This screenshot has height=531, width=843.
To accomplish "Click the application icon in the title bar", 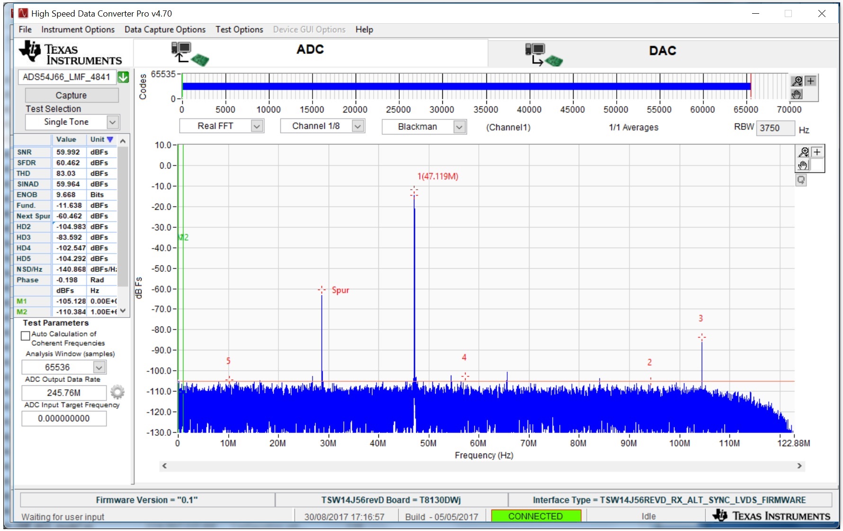I will click(23, 13).
